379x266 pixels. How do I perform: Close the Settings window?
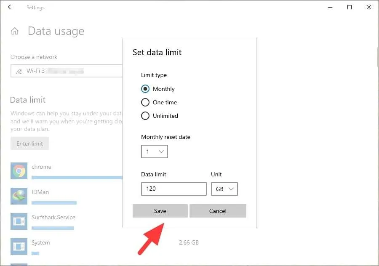(x=369, y=7)
